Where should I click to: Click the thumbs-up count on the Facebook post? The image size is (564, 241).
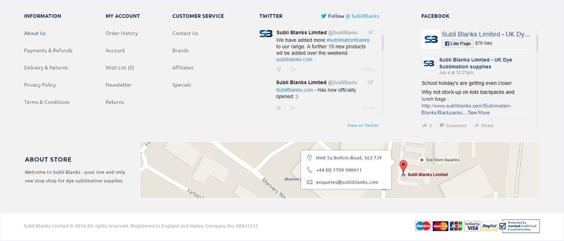pos(427,125)
